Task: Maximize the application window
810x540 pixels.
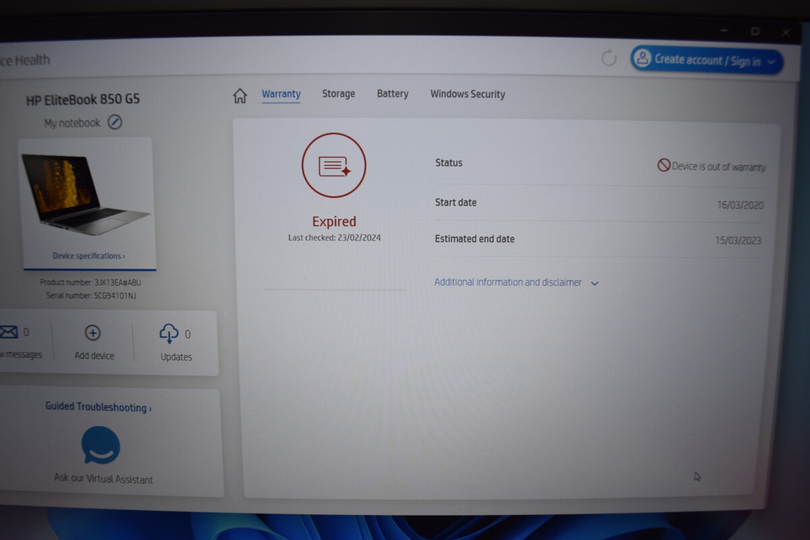Action: click(x=755, y=31)
